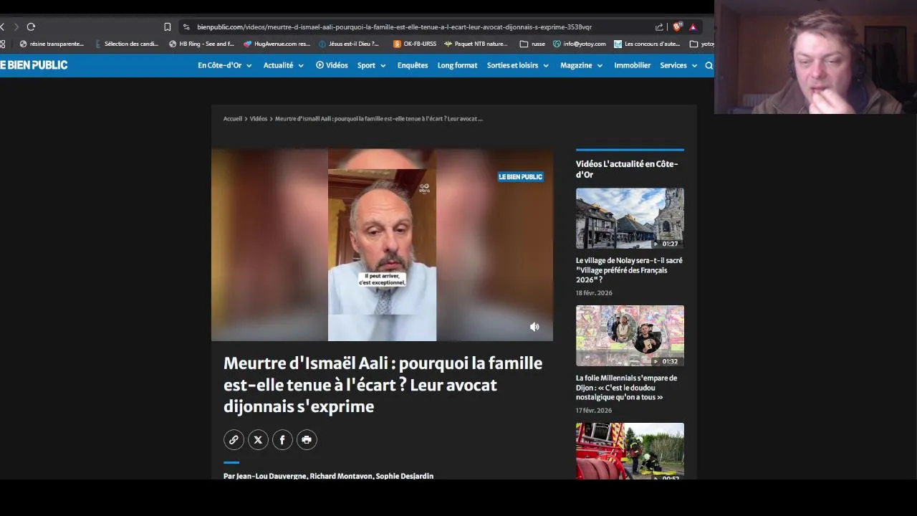
Task: Click the '17 févr. 2026' date
Action: (594, 411)
